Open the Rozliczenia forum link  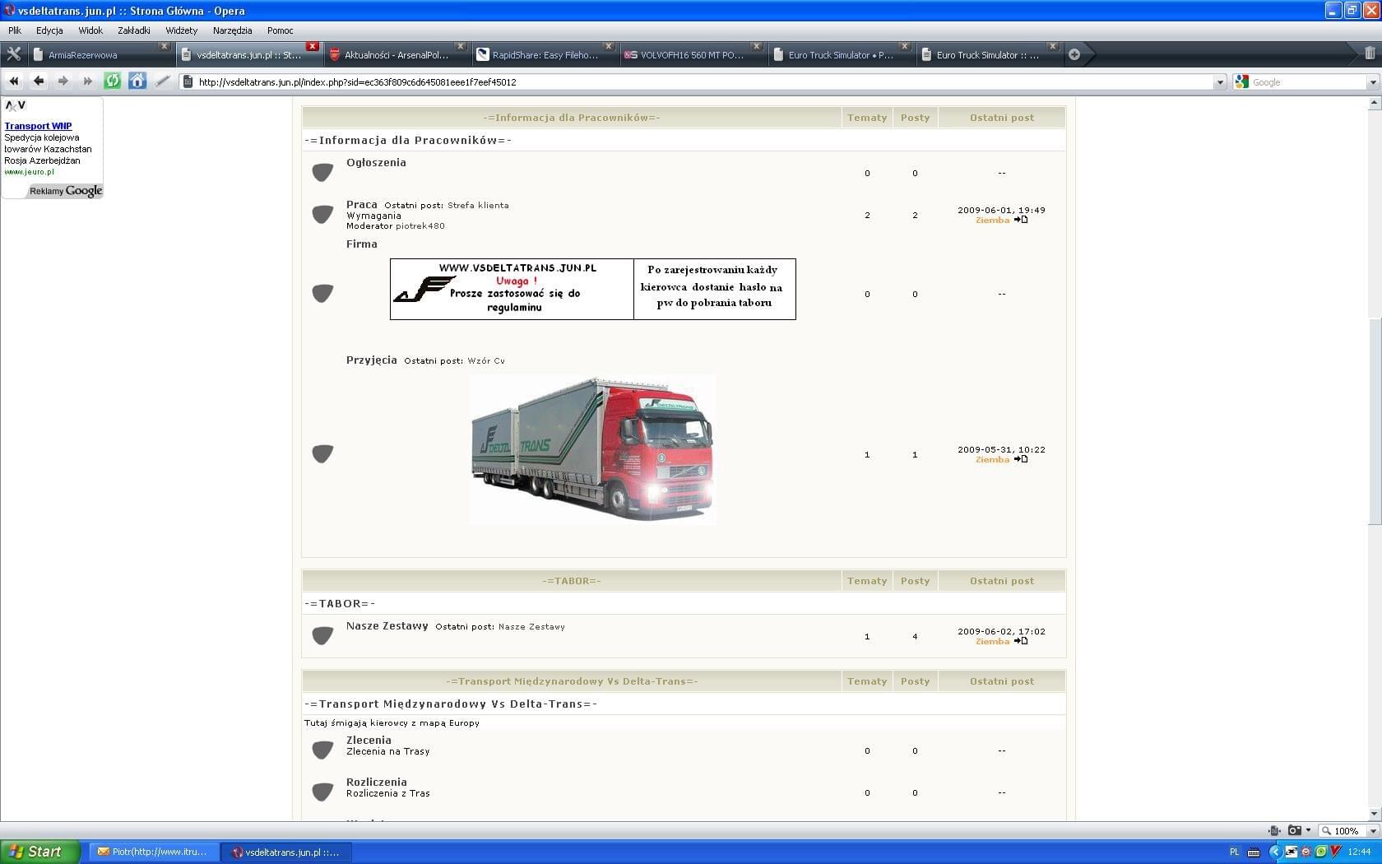click(376, 782)
